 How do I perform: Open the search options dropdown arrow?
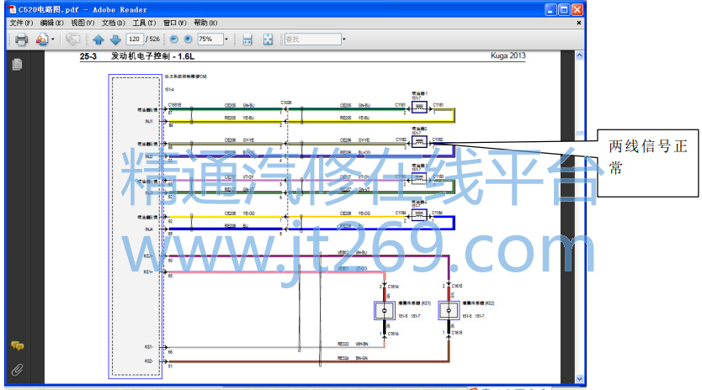[343, 40]
